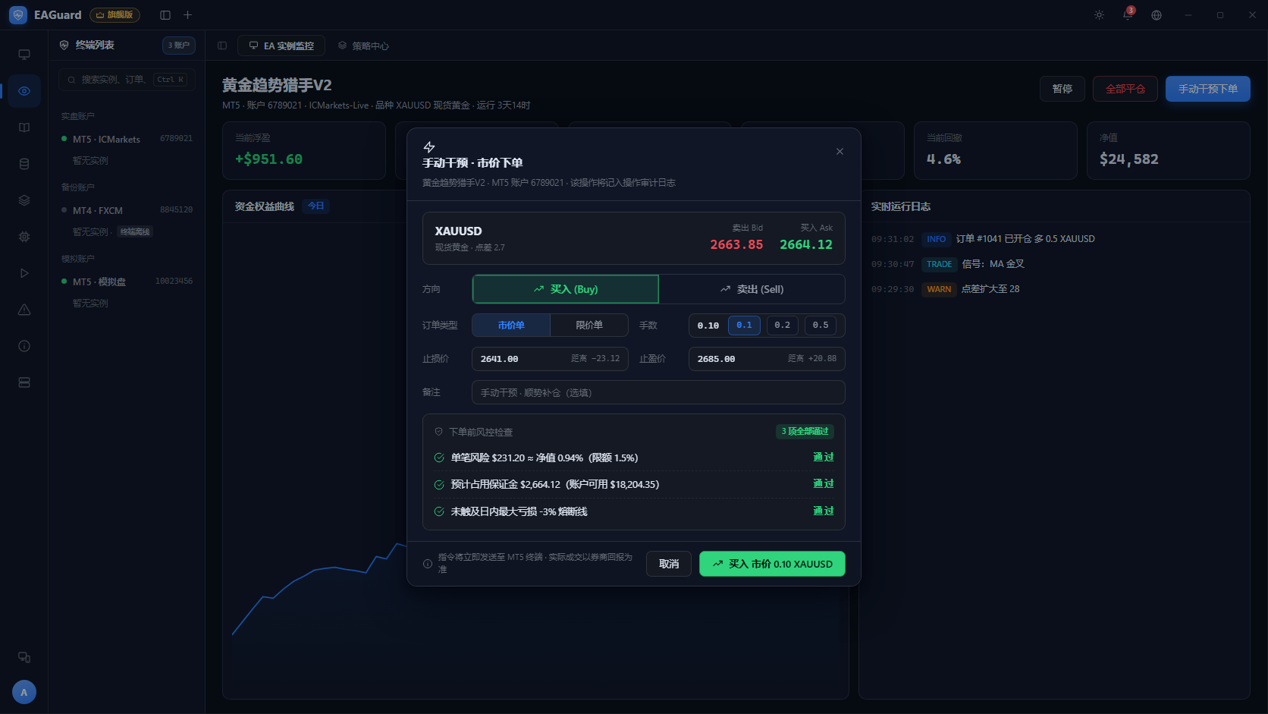Toggle the split panel icon beside the plus
This screenshot has height=714, width=1268.
click(165, 15)
